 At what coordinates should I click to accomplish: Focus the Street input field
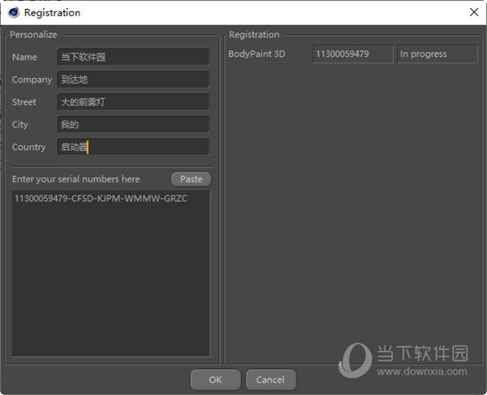click(x=133, y=102)
